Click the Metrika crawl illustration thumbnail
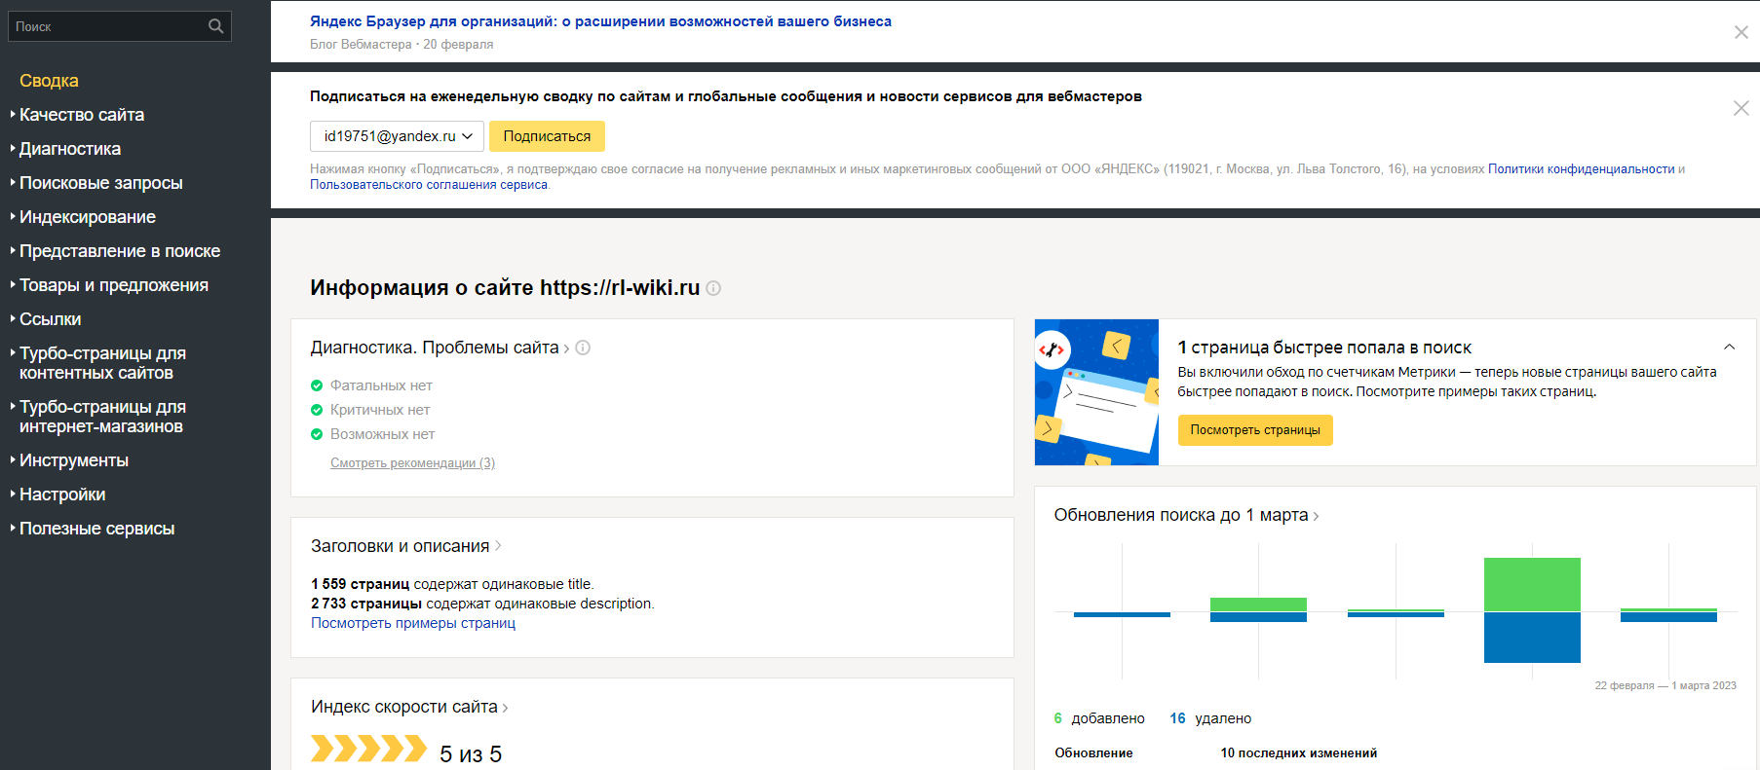 coord(1096,392)
